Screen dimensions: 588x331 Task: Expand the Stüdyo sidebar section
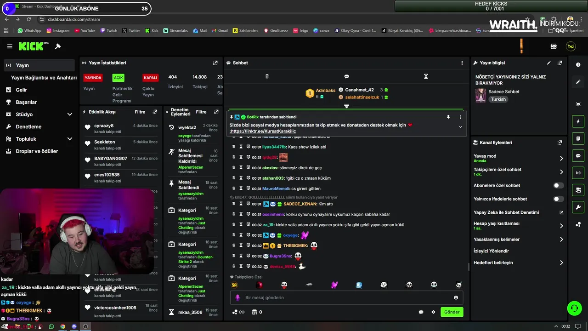coord(70,114)
